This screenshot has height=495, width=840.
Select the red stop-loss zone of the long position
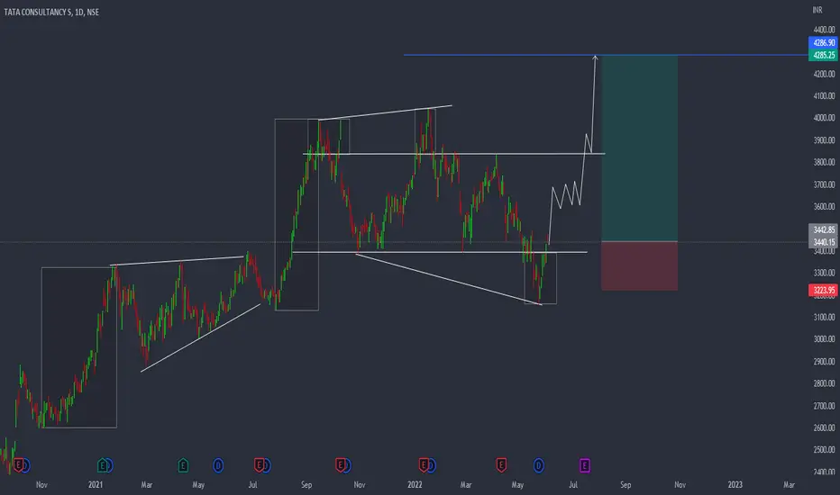pos(640,266)
